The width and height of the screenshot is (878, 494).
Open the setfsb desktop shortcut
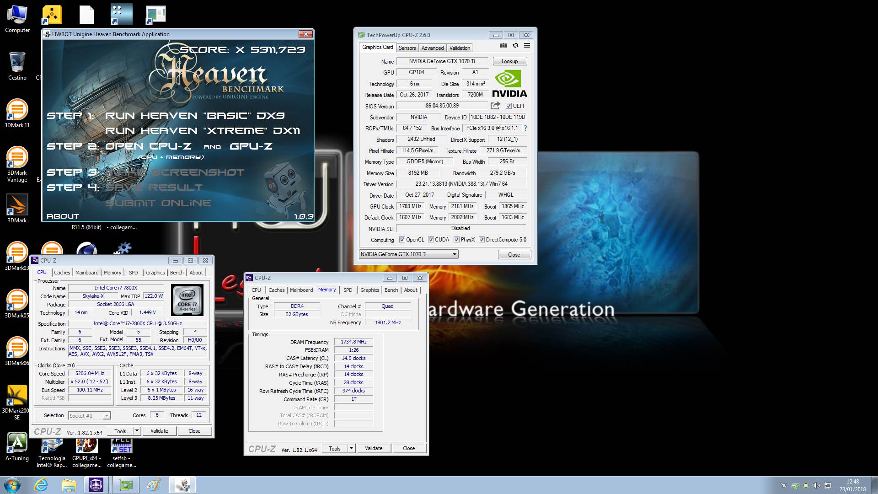coord(122,453)
